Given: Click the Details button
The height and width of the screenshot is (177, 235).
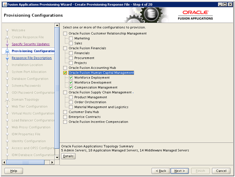Looking at the screenshot, I should (68, 156).
